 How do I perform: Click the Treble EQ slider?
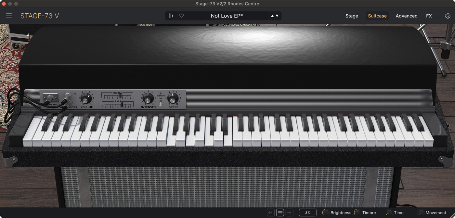pos(117,96)
